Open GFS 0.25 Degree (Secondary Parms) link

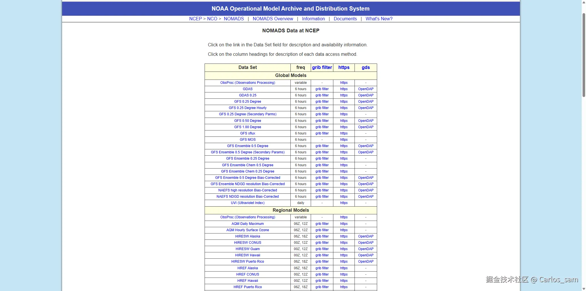tap(248, 114)
